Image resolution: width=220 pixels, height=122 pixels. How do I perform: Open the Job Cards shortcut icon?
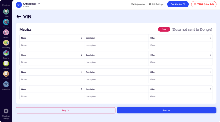[6, 63]
